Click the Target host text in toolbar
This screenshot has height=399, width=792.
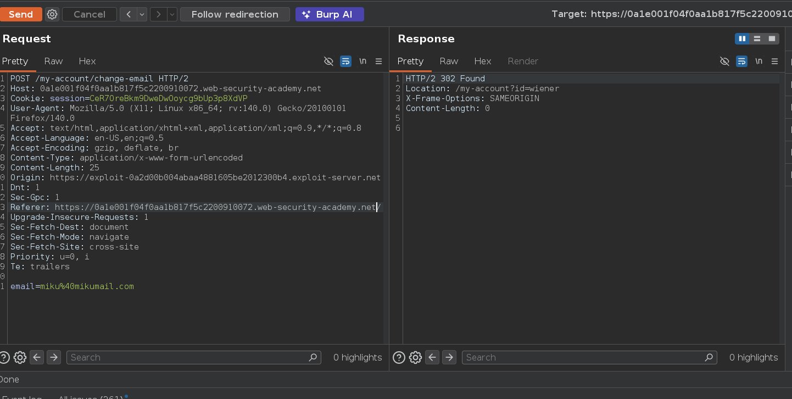[x=671, y=14]
